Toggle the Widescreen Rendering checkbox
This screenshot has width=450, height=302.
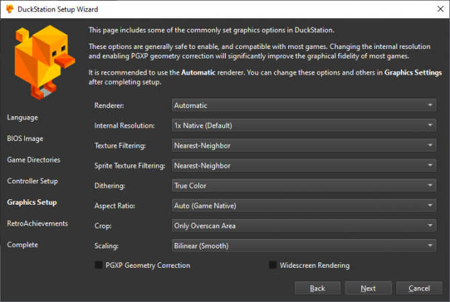273,266
